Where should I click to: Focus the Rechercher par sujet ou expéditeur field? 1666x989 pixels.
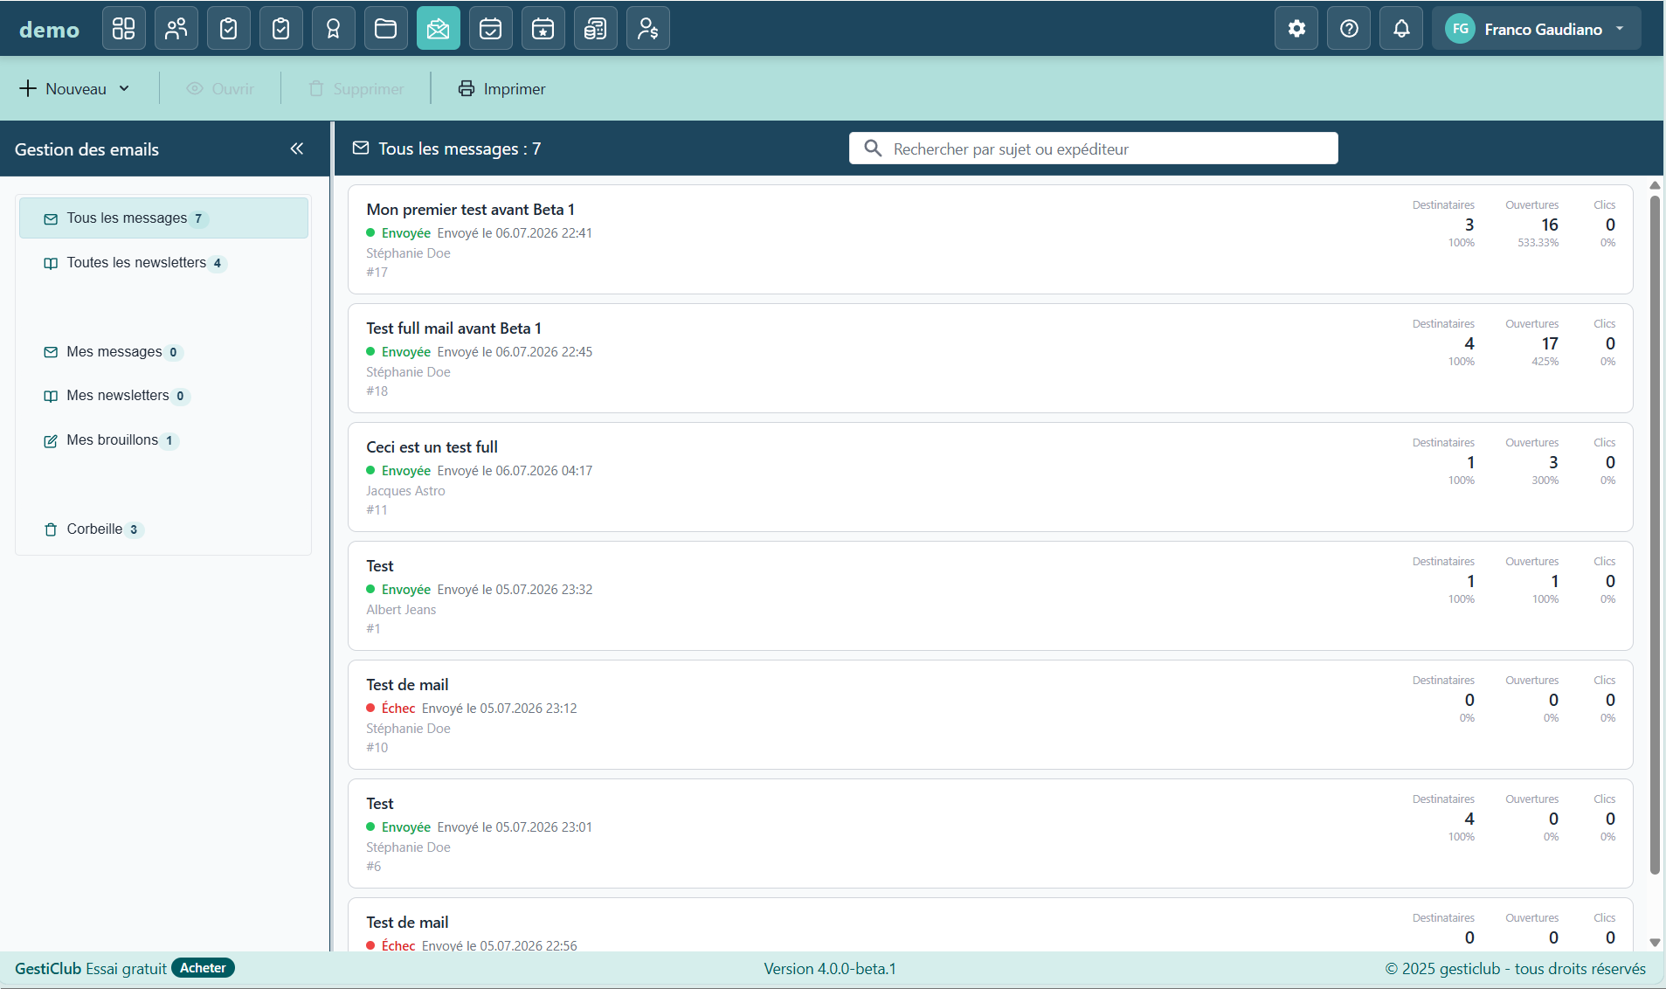coord(1093,149)
